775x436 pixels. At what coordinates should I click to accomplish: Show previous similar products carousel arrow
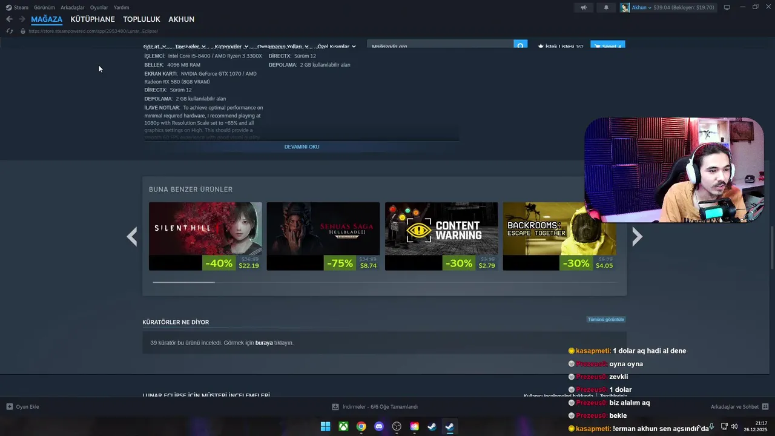132,236
